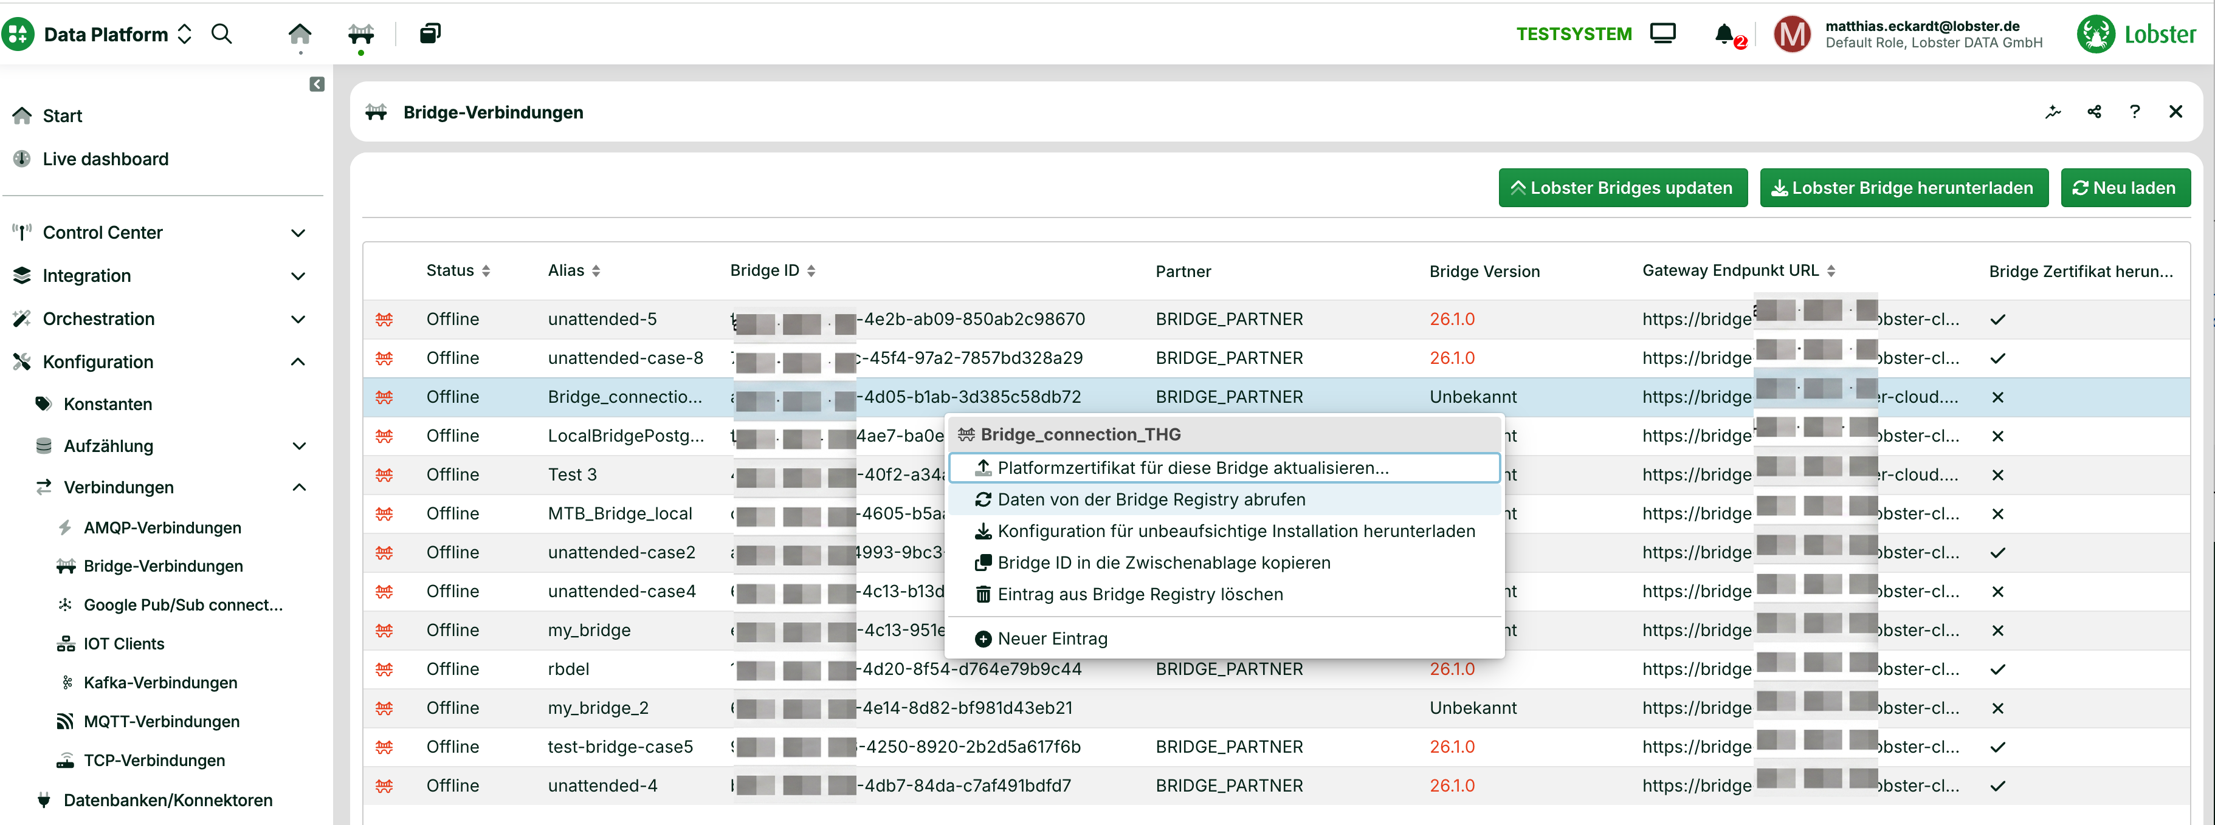
Task: Open Bridge-Verbindungen in sidebar
Action: 162,566
